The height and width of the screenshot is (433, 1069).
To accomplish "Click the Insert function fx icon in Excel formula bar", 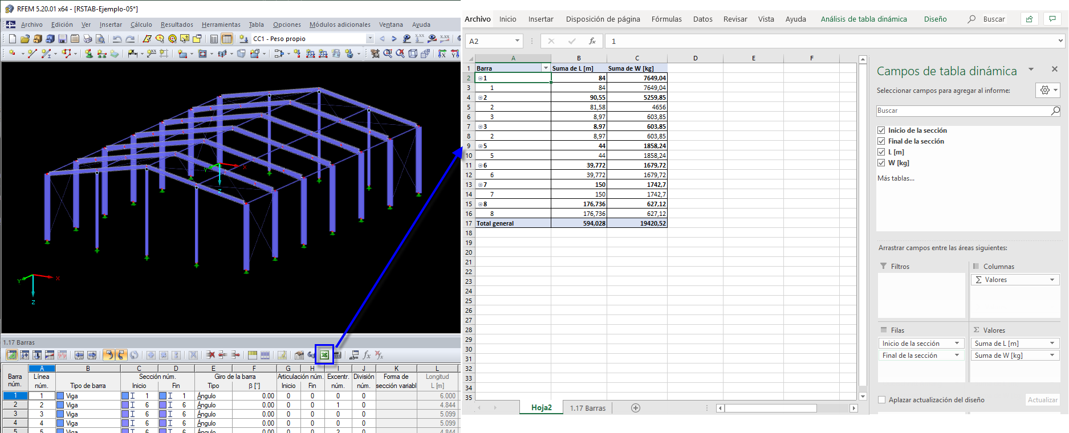I will click(x=592, y=41).
